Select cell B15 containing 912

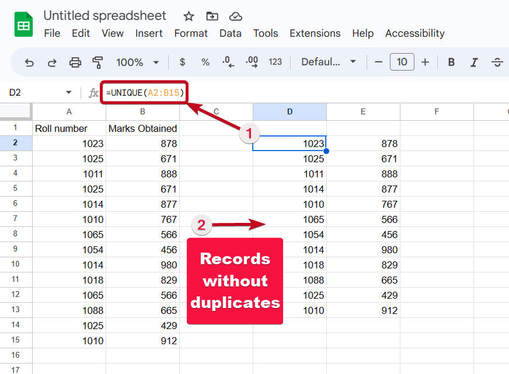point(142,341)
